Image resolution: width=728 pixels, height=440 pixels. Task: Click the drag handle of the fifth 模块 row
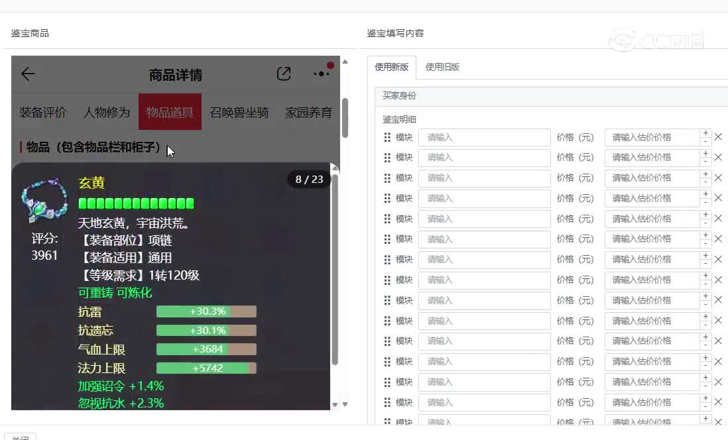coord(387,219)
